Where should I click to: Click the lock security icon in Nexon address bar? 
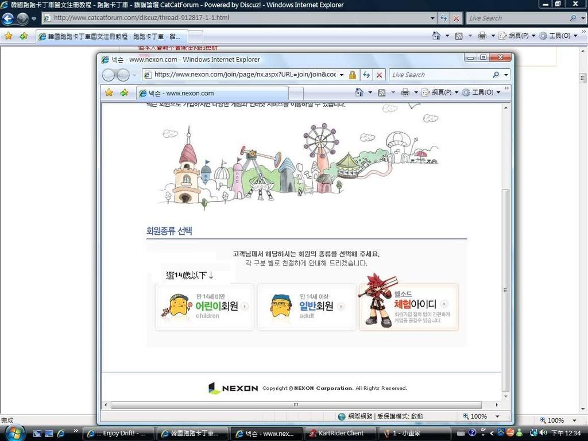point(353,75)
